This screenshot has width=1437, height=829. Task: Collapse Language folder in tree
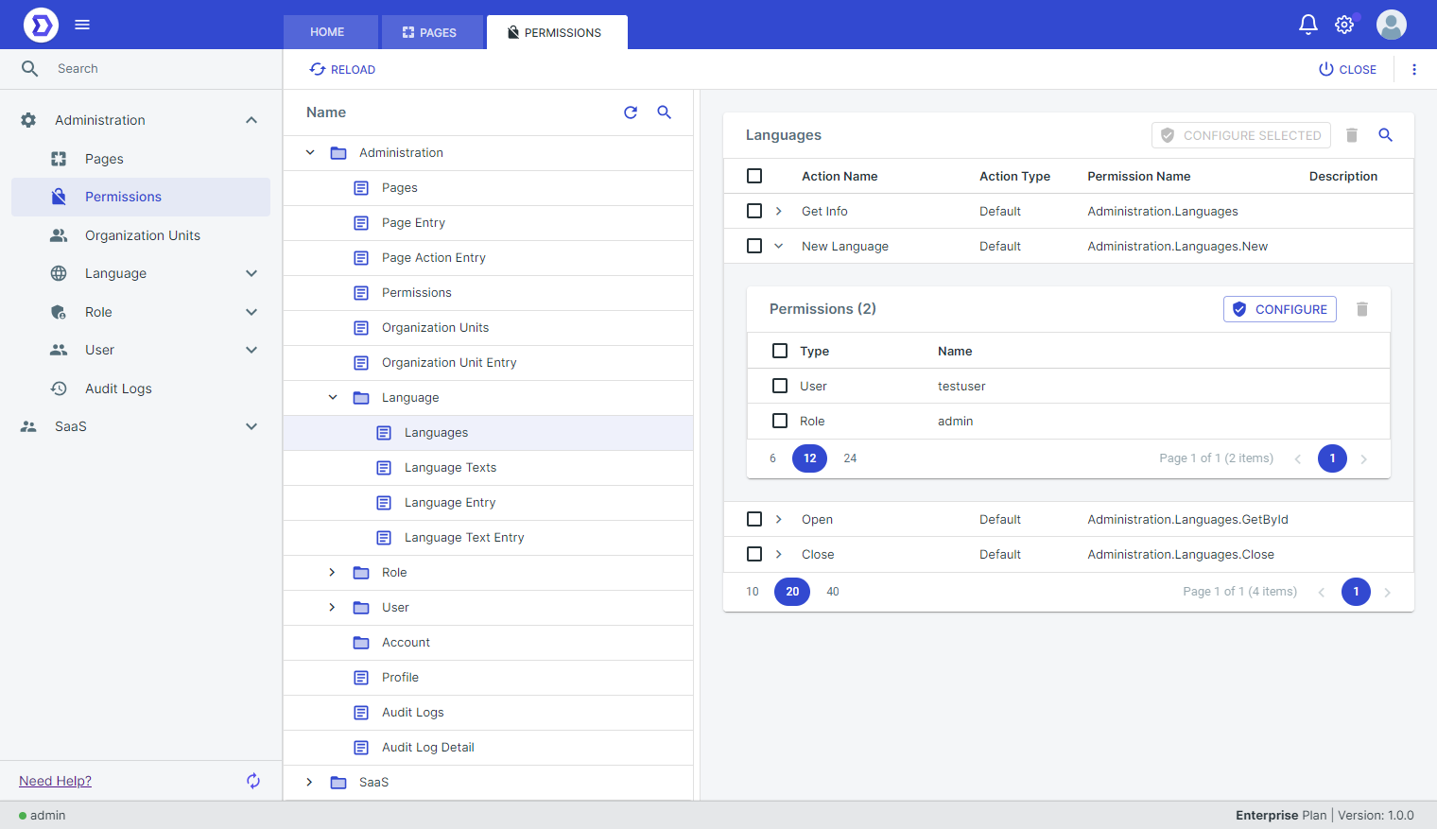click(x=333, y=397)
